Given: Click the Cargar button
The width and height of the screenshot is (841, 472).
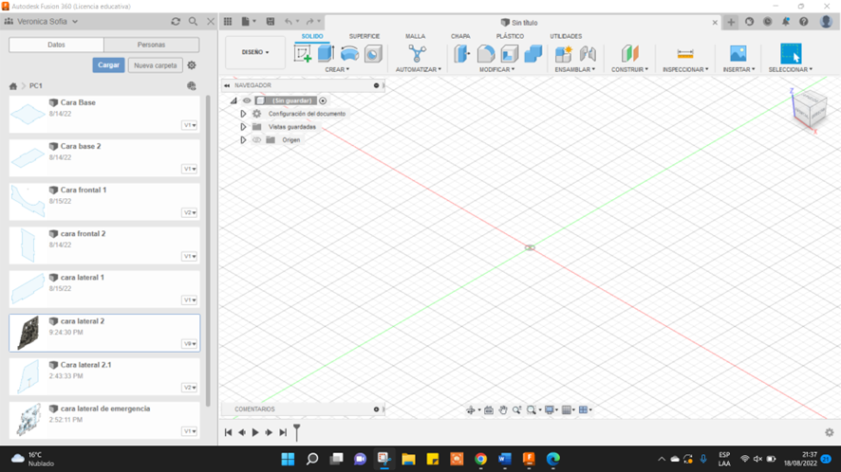Looking at the screenshot, I should [108, 65].
